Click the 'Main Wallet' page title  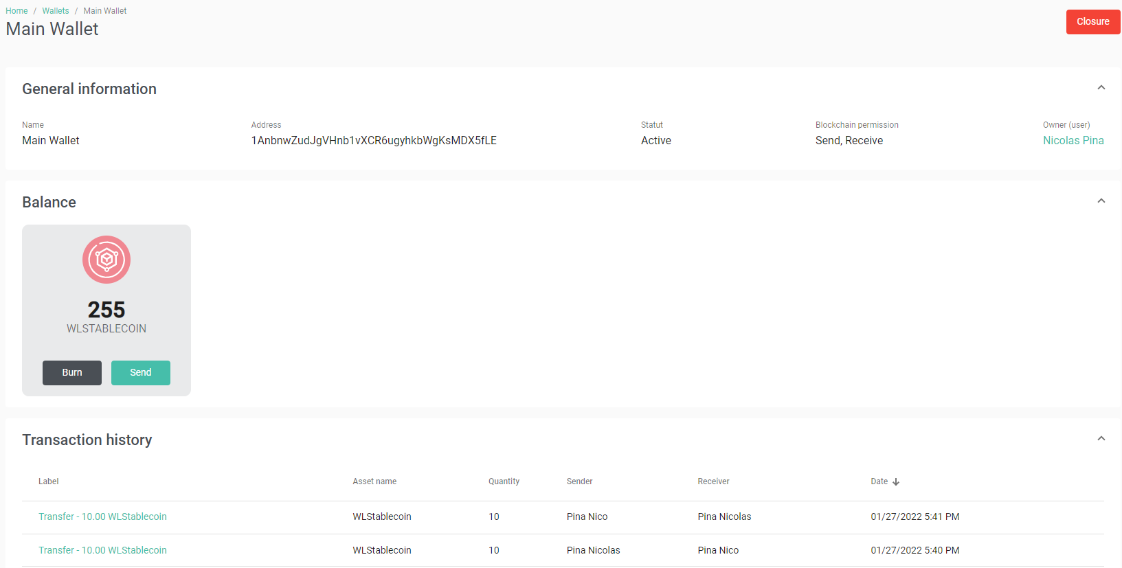pos(52,29)
